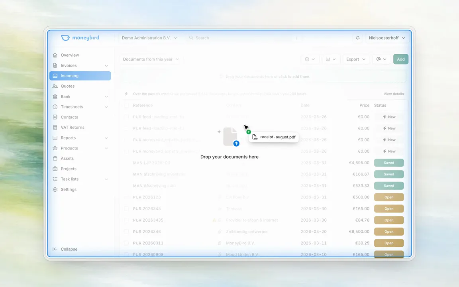Click Collapse at the sidebar bottom
This screenshot has height=287, width=459.
[x=69, y=249]
